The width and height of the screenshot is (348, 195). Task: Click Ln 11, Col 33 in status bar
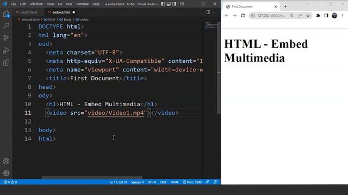(x=119, y=182)
